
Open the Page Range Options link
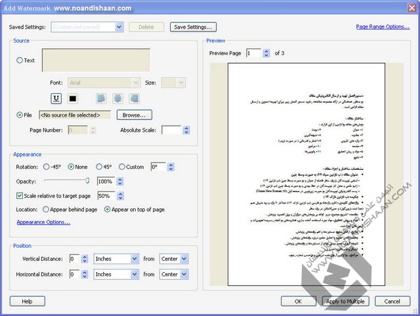pos(383,27)
